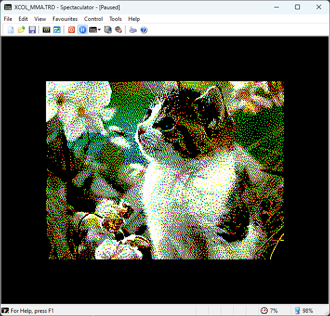The height and width of the screenshot is (316, 330).
Task: Click the Spectaculator title bar app icon
Action: pos(8,7)
